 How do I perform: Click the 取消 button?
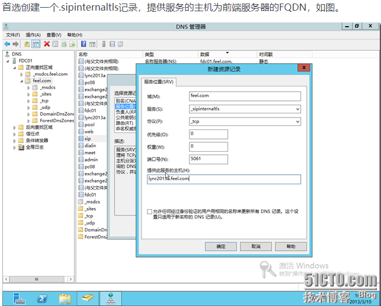(256, 246)
